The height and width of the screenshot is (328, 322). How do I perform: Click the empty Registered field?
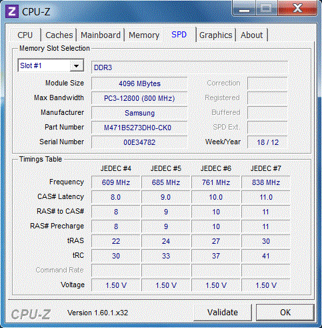coord(267,98)
